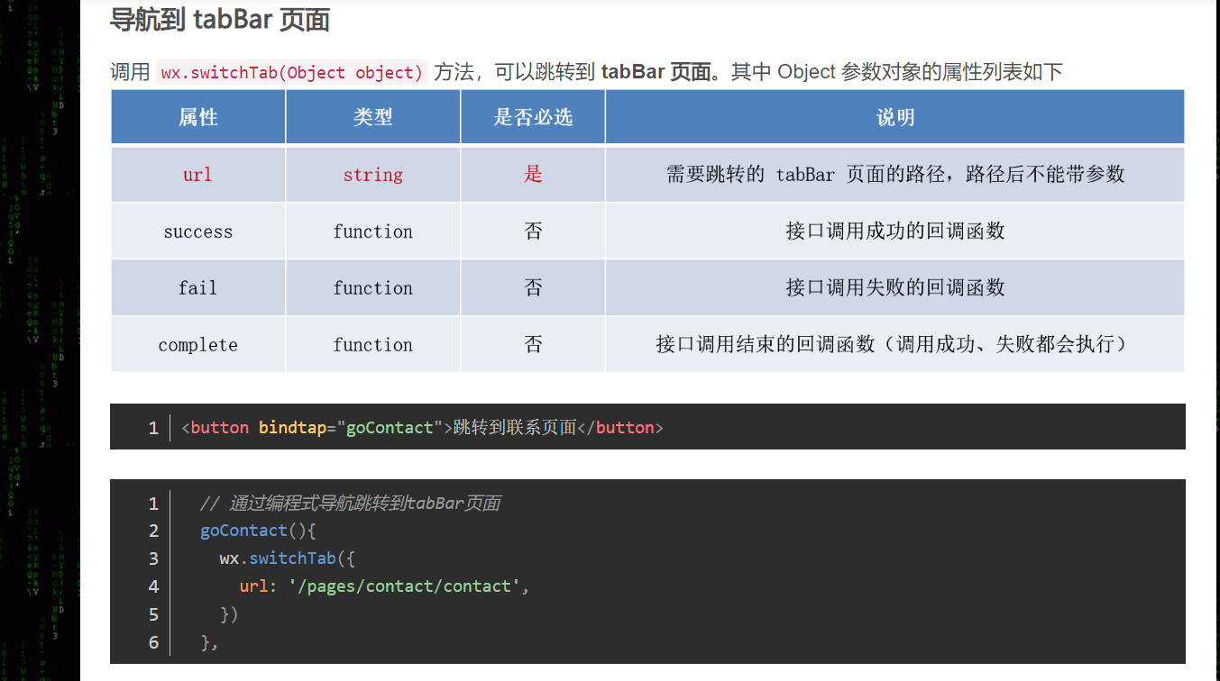Click line number 1 in the button code block
This screenshot has height=681, width=1220.
pyautogui.click(x=153, y=428)
